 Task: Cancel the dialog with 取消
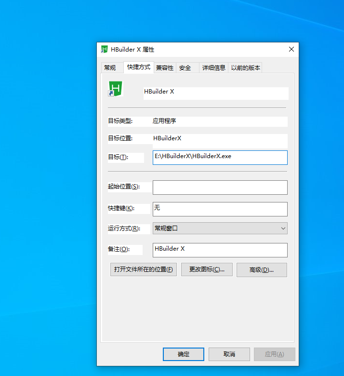pos(229,354)
